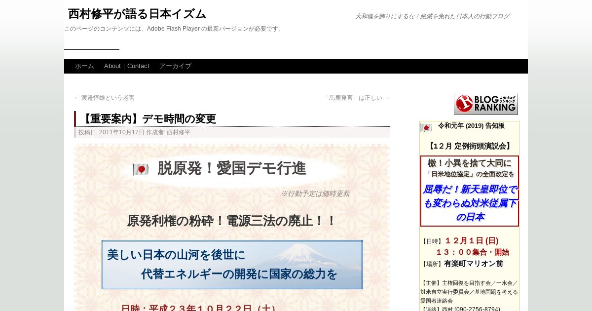Click the date text １２月１日 (日)
592x311 pixels.
[x=472, y=241]
